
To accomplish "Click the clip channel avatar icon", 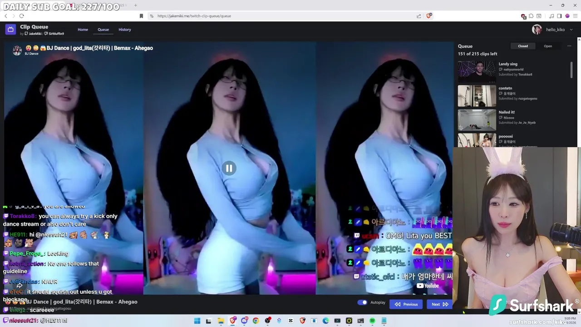I will (17, 50).
